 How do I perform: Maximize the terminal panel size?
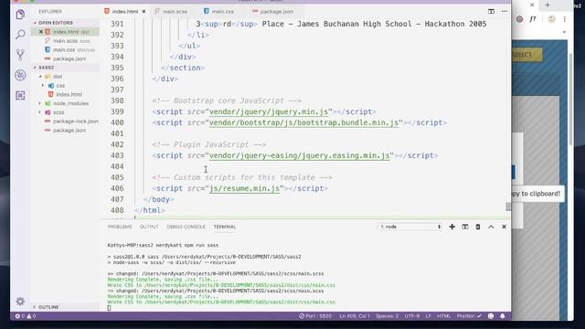(491, 227)
